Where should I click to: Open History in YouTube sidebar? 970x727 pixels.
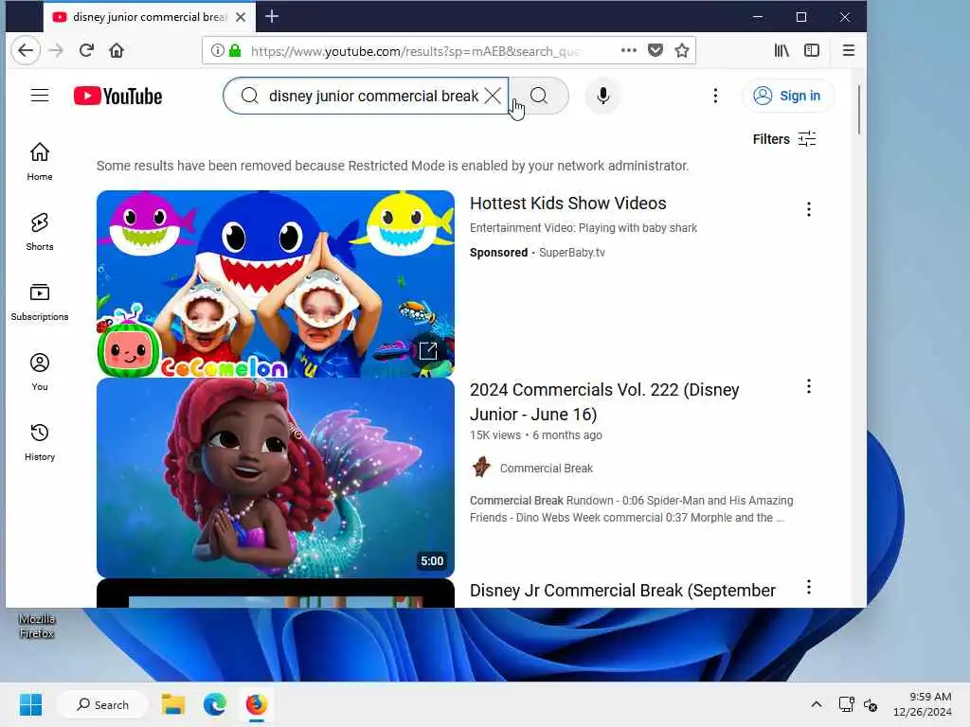tap(40, 441)
